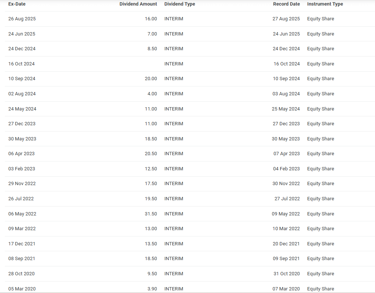Select the 20.50 dividend amount value
The height and width of the screenshot is (293, 375).
click(x=151, y=154)
